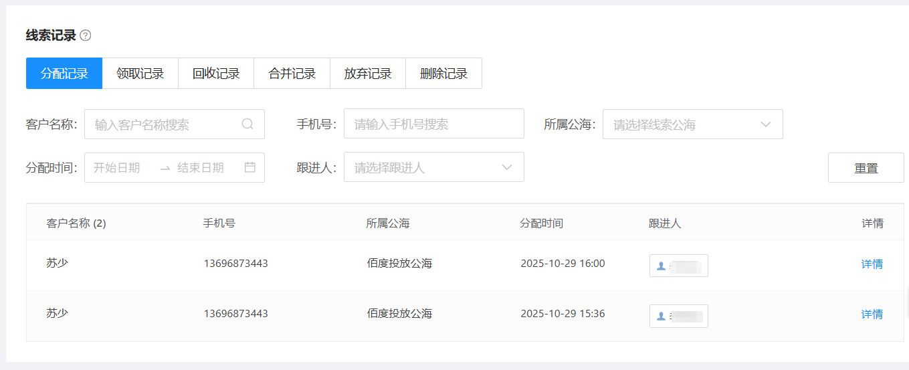The height and width of the screenshot is (370, 909).
Task: Click the search magnifier icon in 客户名称
Action: point(247,124)
